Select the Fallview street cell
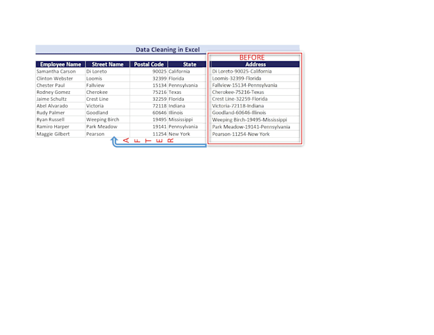 (107, 86)
